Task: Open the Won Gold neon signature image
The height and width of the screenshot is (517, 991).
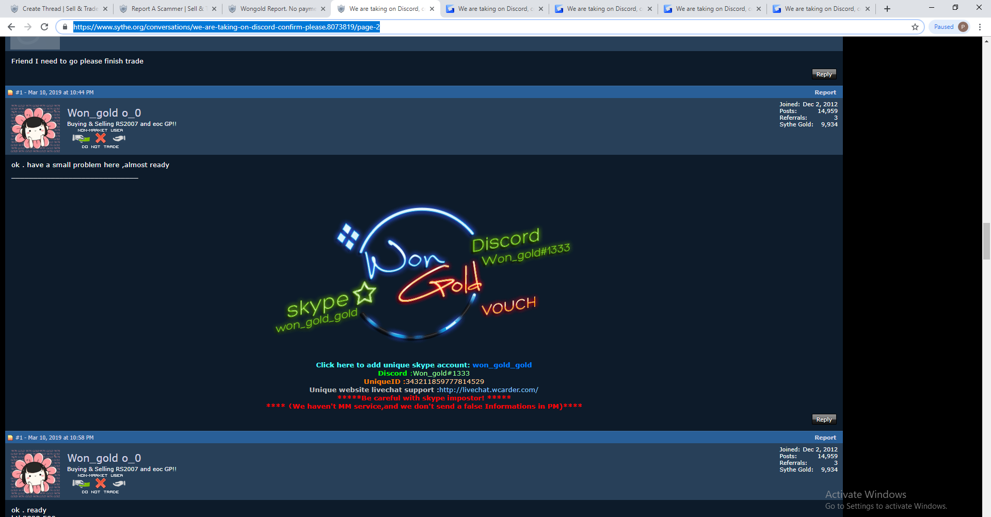Action: click(423, 273)
